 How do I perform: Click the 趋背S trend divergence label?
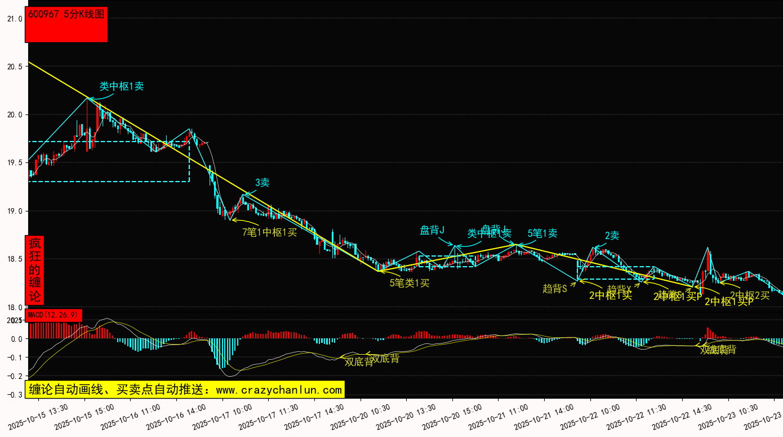555,289
